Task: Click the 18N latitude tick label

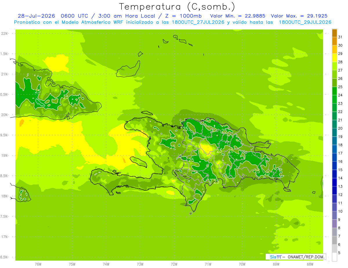Action: pos(5,196)
